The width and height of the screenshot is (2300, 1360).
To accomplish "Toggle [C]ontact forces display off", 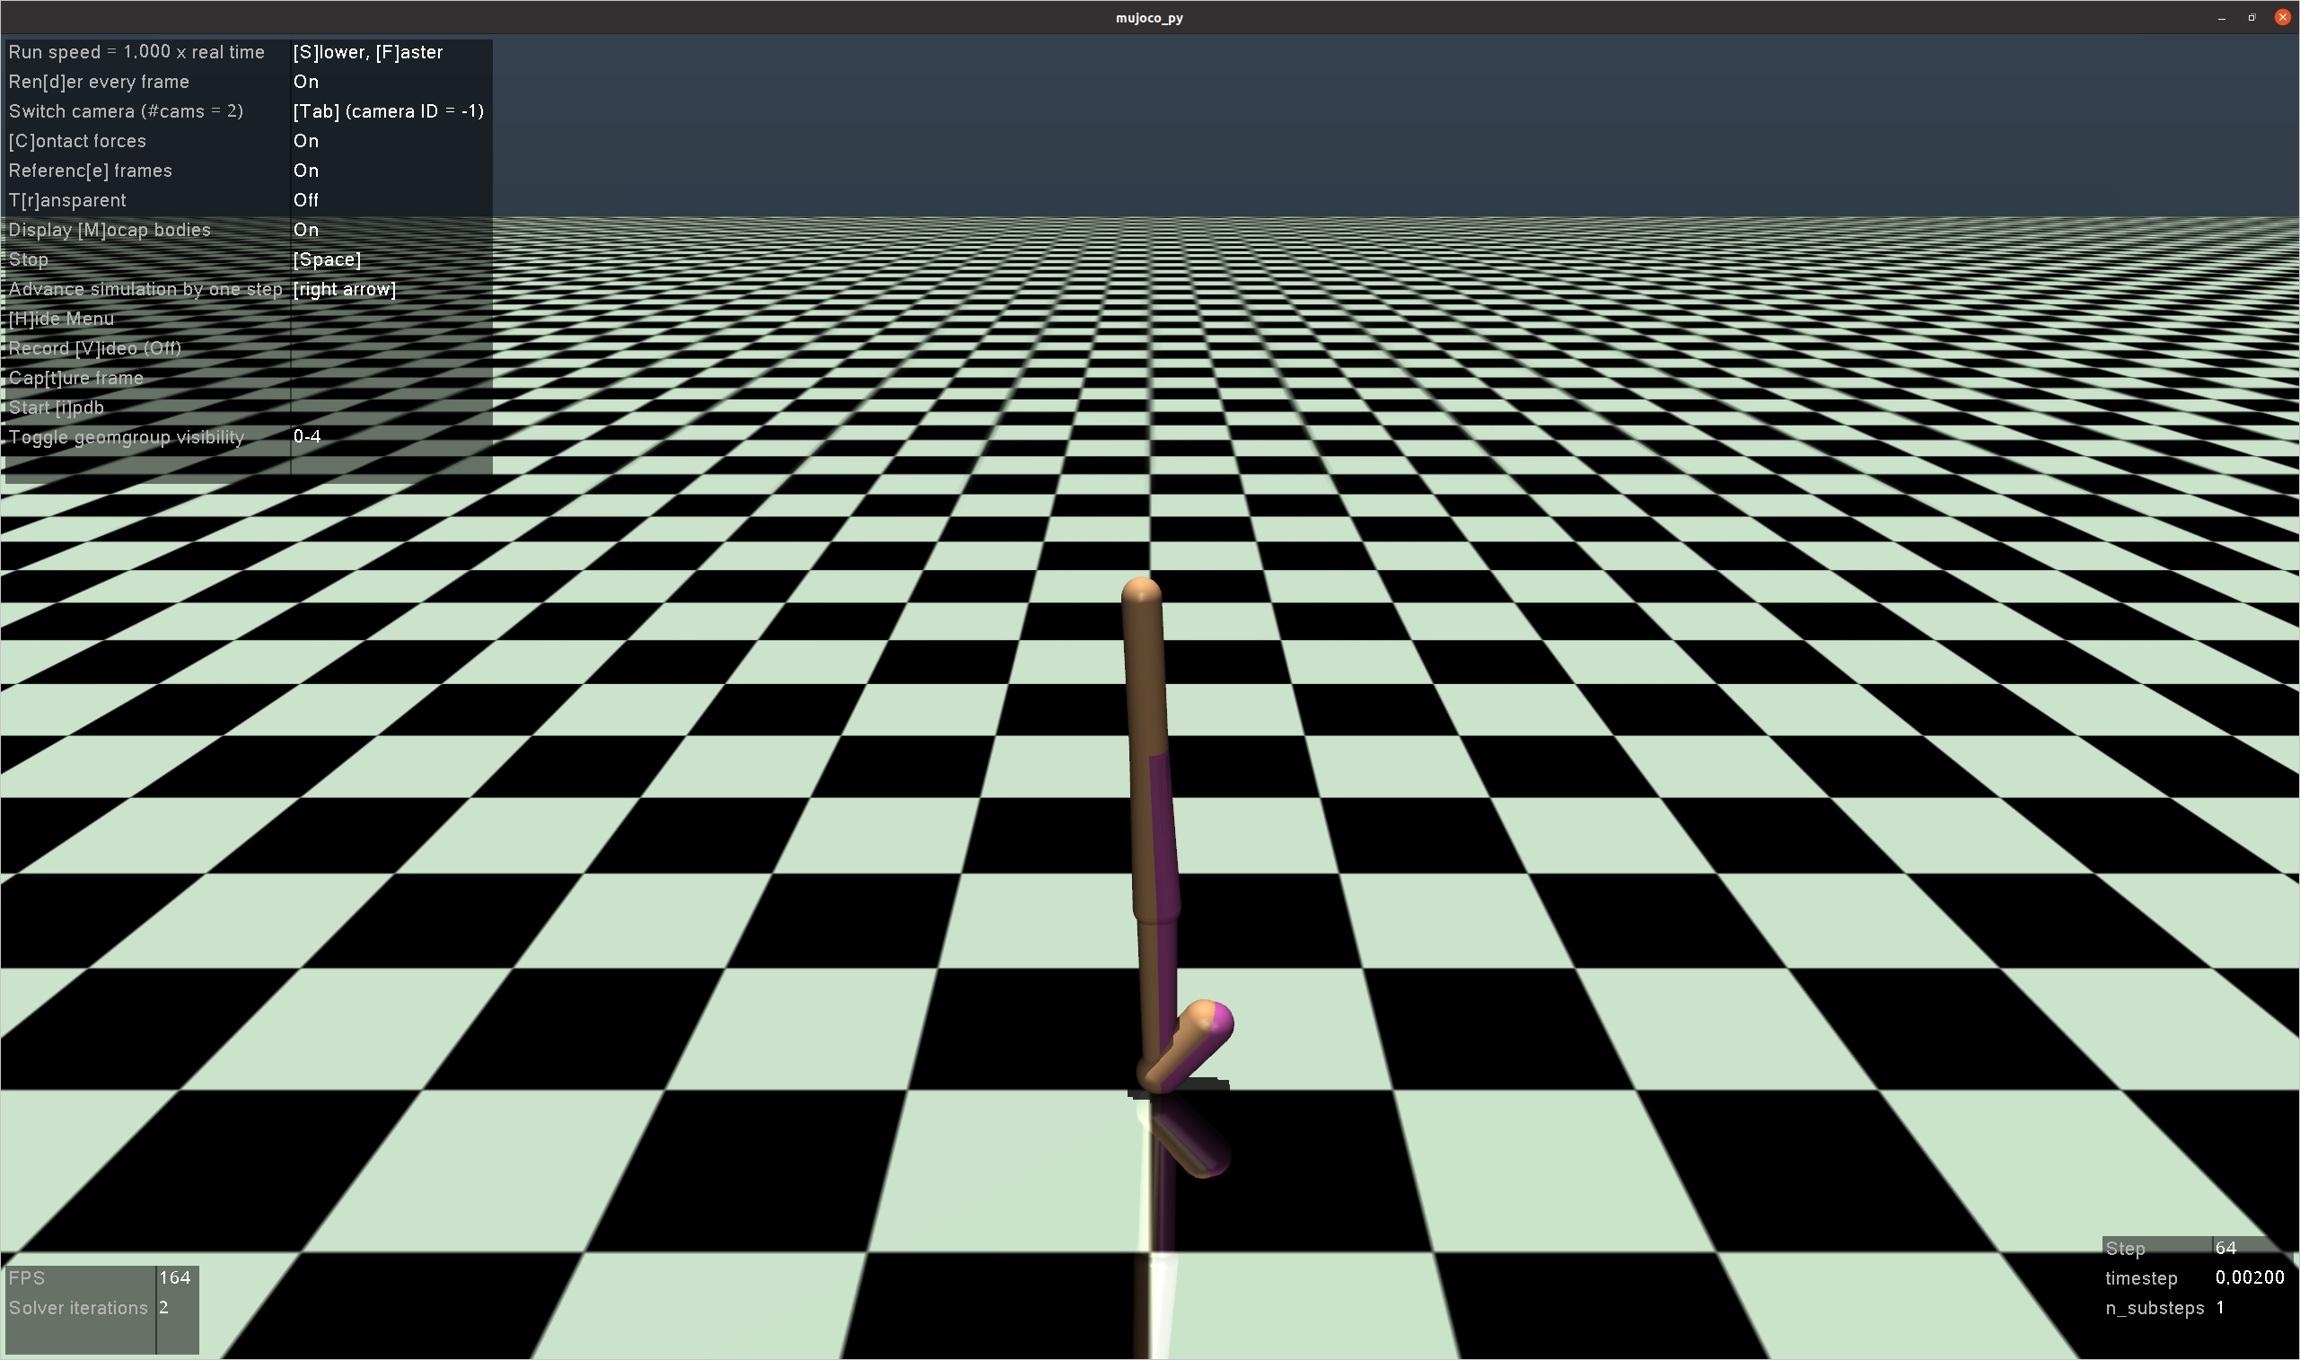I will (x=78, y=140).
